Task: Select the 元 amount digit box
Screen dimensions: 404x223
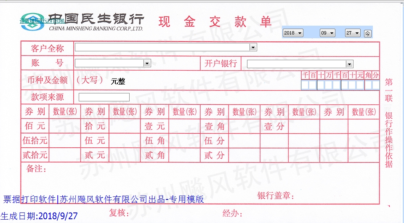Action: pos(360,85)
